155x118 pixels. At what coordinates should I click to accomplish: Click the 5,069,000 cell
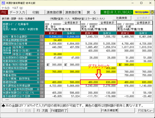coord(71,86)
